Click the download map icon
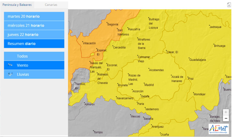 coord(229,5)
